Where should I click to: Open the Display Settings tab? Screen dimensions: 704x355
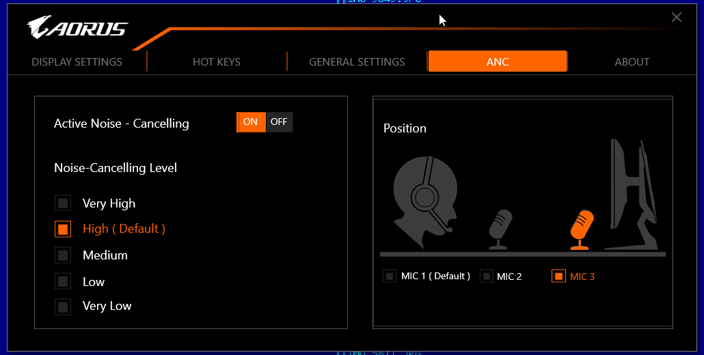[x=77, y=61]
